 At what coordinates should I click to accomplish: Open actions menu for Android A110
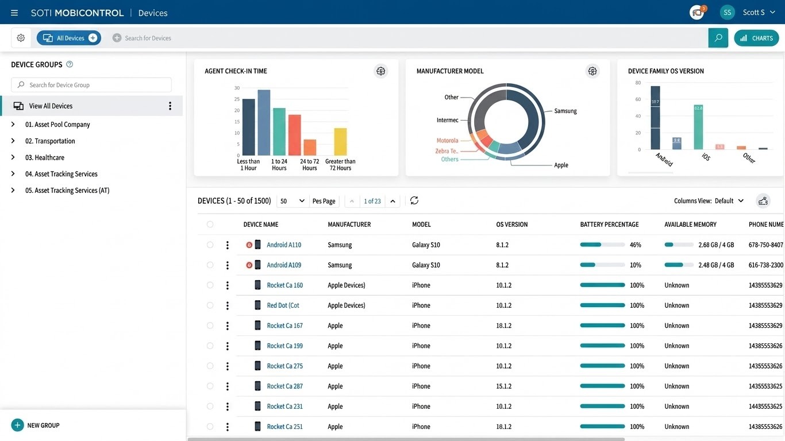[x=228, y=245]
